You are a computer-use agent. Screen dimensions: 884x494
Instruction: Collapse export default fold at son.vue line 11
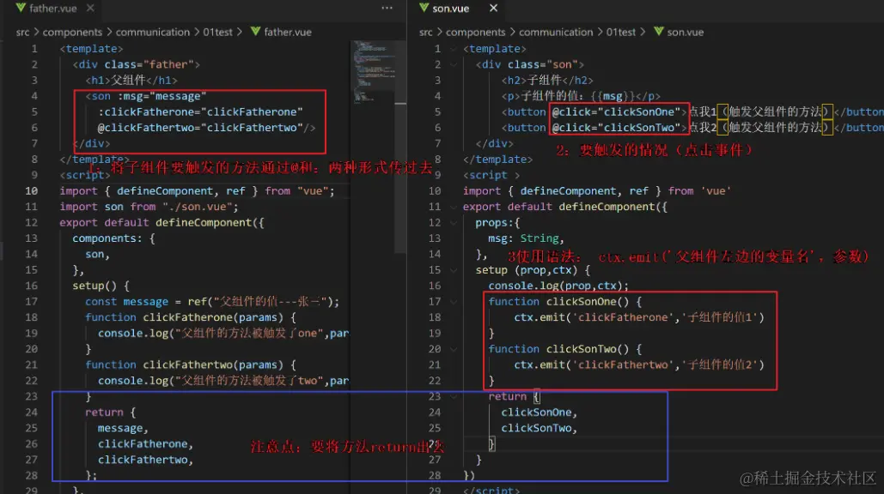(454, 207)
